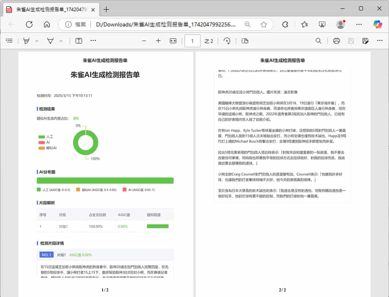Expand the erase tool options dropdown
The width and height of the screenshot is (389, 297).
[x=61, y=41]
